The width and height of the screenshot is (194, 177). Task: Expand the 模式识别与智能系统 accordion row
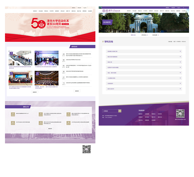point(144,57)
